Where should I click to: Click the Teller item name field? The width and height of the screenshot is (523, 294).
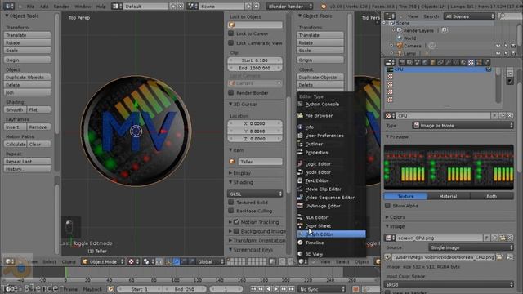tap(260, 162)
